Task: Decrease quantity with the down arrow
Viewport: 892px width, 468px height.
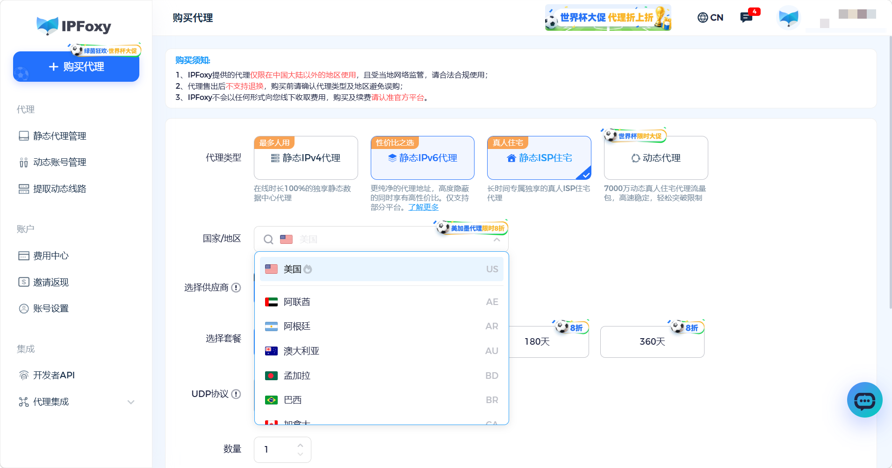Action: click(300, 454)
